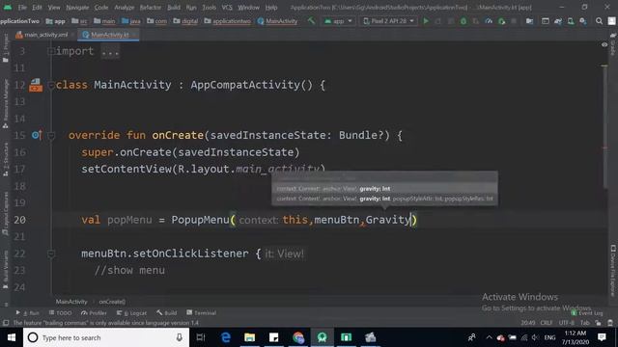Click the Sync Project with Gradle Files icon
Viewport: 618px width, 347px height.
tap(558, 21)
